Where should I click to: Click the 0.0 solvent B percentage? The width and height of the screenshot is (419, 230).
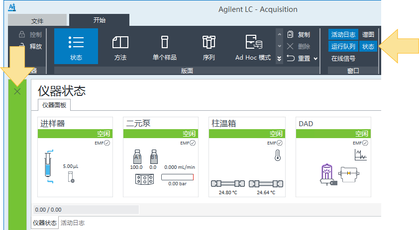click(153, 167)
